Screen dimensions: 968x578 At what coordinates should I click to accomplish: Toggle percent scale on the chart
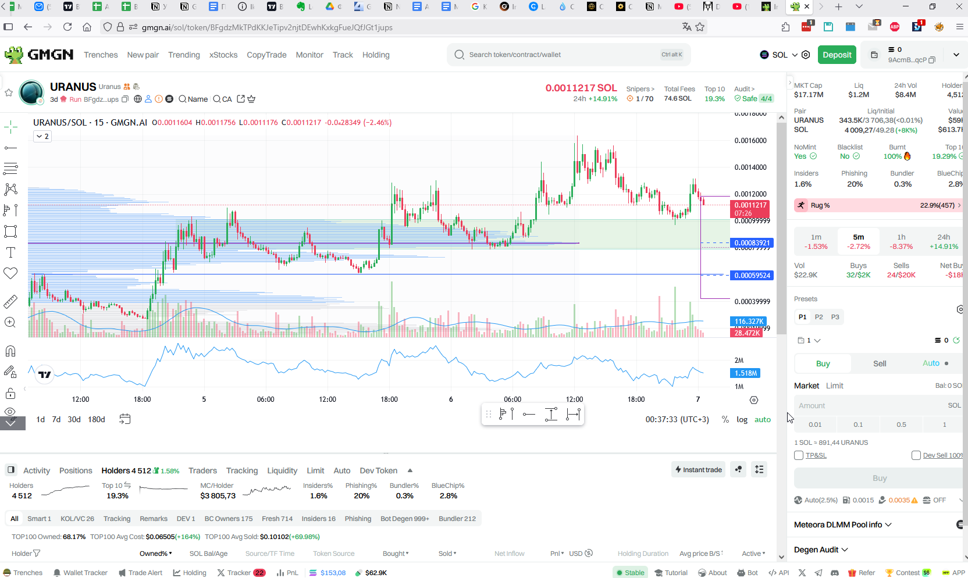tap(725, 419)
